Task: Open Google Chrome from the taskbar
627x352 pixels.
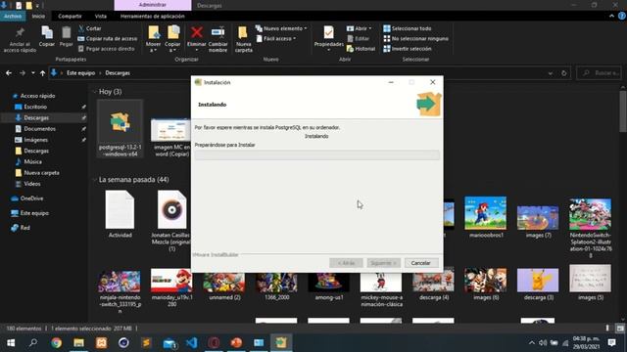Action: pos(57,343)
